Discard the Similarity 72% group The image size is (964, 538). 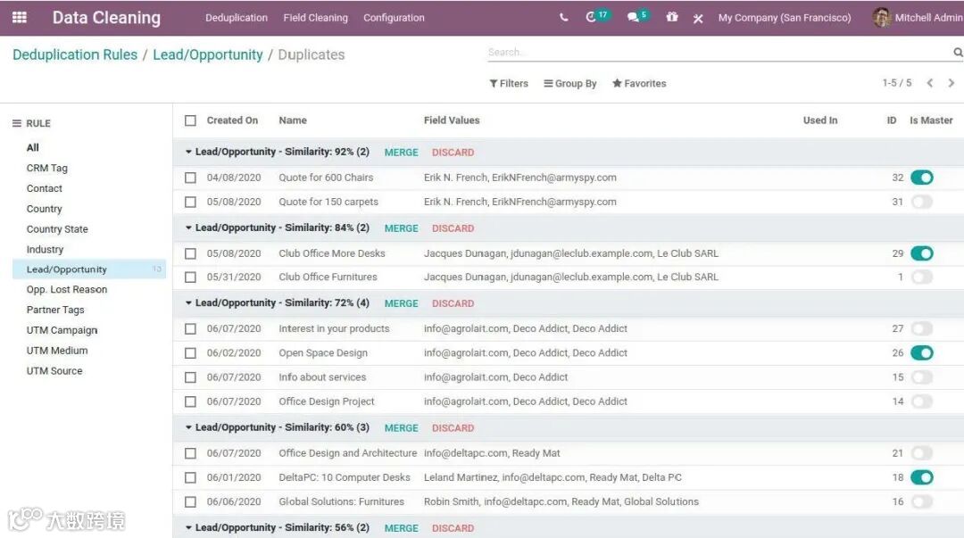pos(453,303)
